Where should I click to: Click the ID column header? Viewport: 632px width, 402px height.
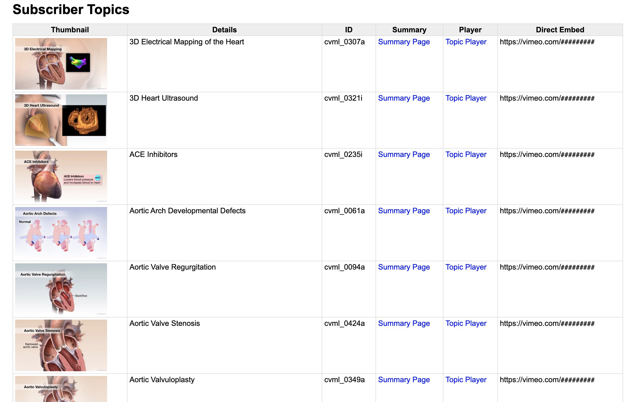pos(349,30)
